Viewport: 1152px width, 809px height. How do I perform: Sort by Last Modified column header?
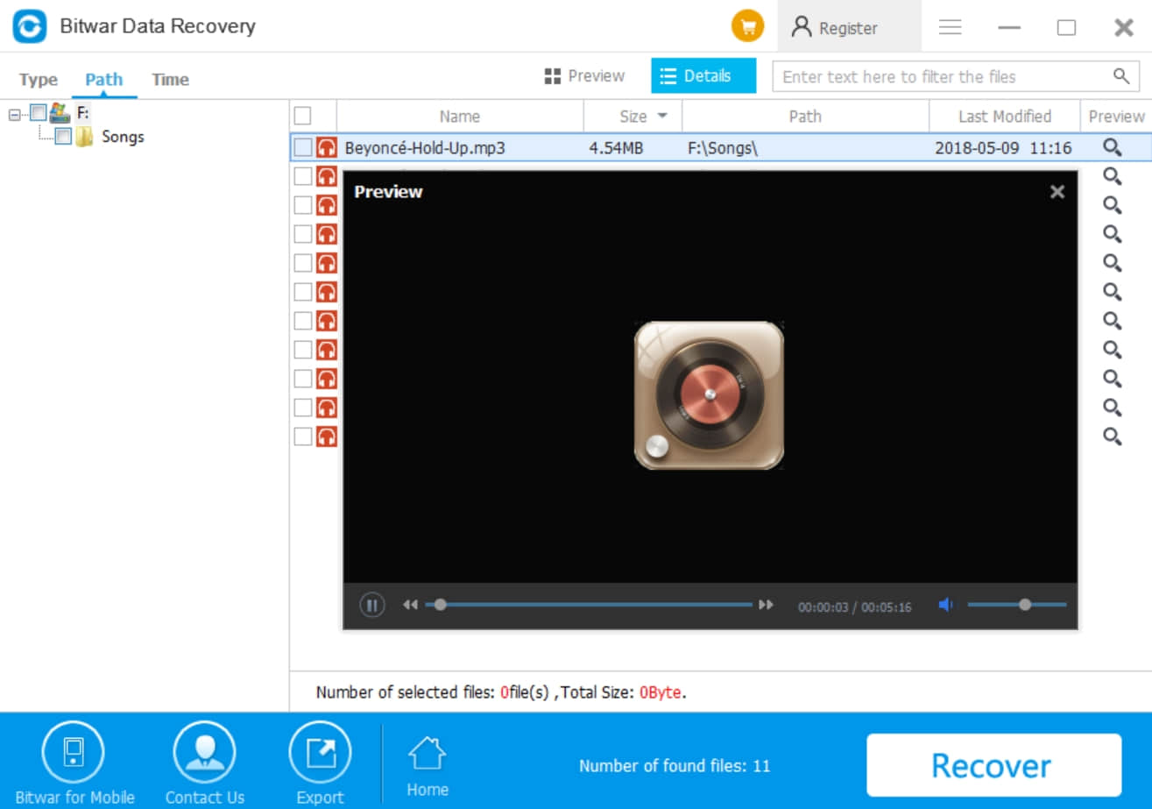click(1004, 116)
